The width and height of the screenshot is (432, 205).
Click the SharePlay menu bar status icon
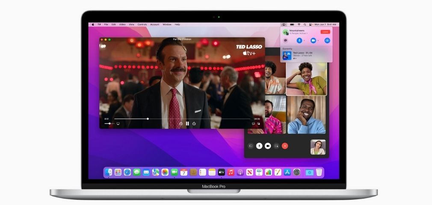click(x=284, y=24)
